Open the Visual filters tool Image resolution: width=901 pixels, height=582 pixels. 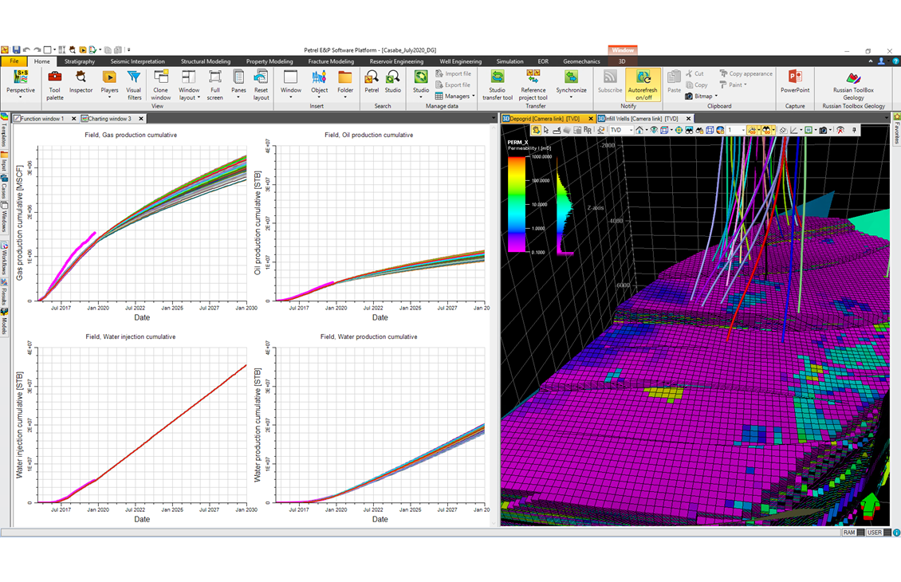point(133,84)
